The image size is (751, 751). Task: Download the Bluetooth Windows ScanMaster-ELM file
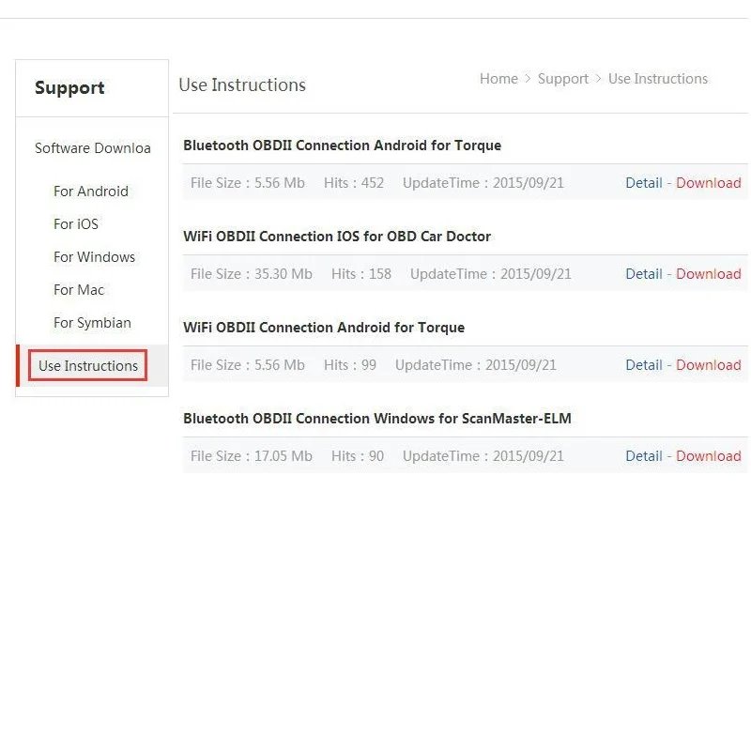coord(709,455)
